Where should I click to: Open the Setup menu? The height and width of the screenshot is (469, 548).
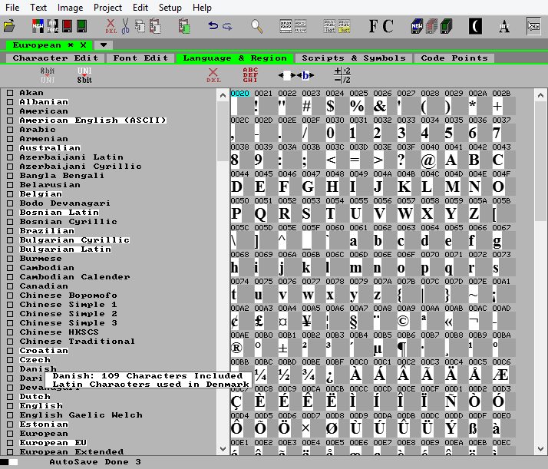coord(170,8)
